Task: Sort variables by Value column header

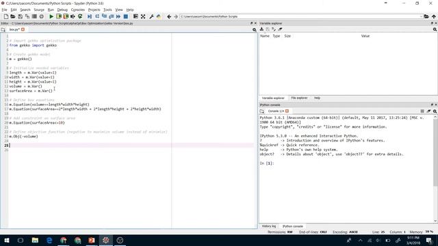Action: coord(365,36)
